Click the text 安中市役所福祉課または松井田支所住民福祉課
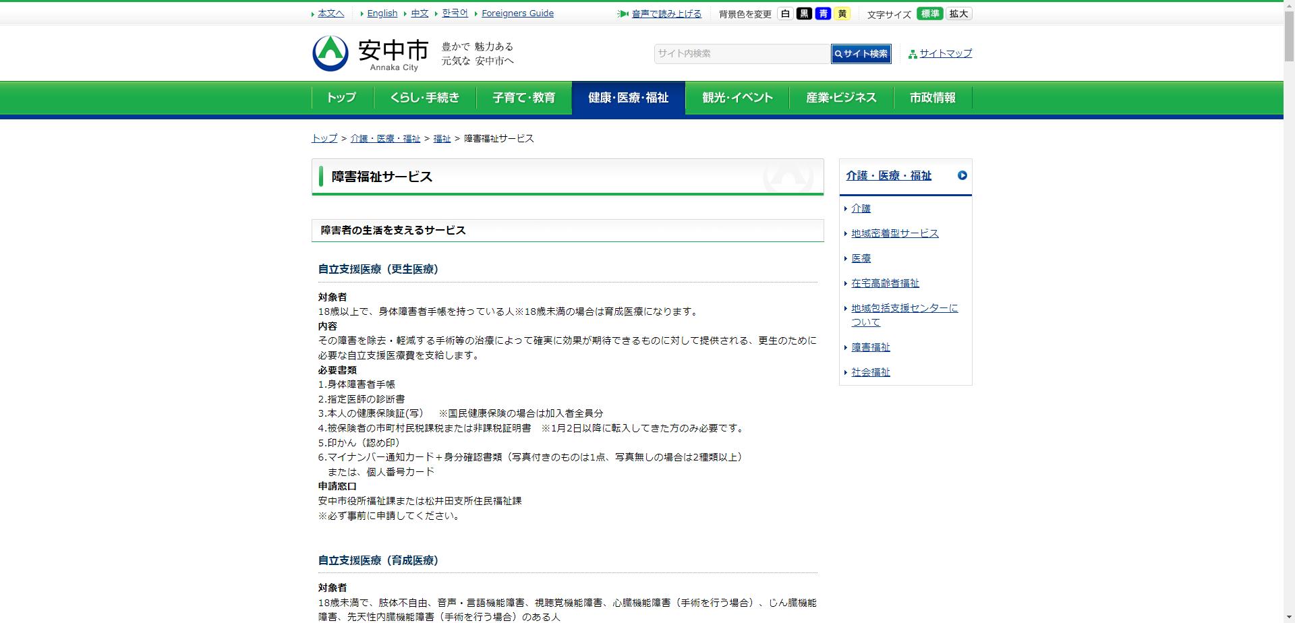The width and height of the screenshot is (1295, 623). tap(420, 501)
